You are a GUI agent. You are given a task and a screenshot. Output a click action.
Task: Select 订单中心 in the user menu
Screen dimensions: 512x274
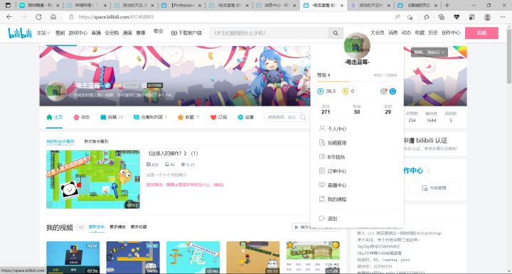point(357,171)
